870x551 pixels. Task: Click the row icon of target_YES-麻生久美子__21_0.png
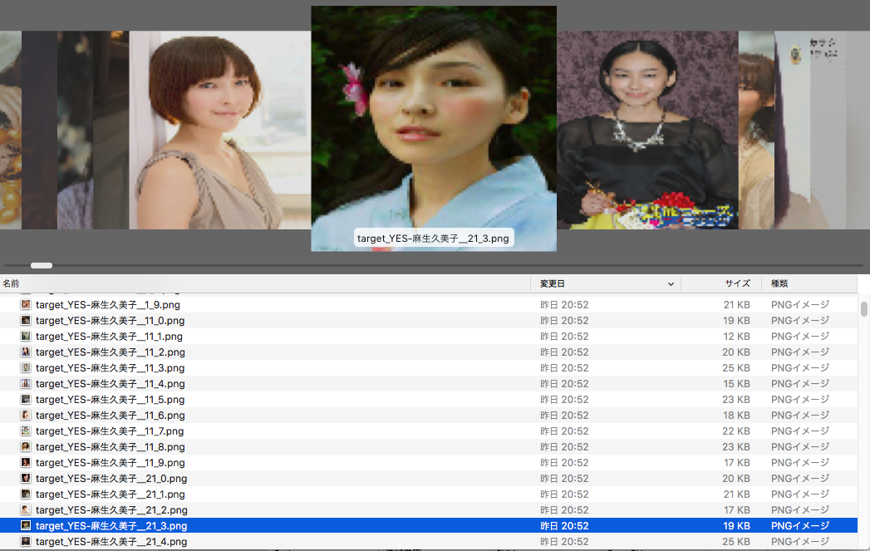click(x=26, y=479)
